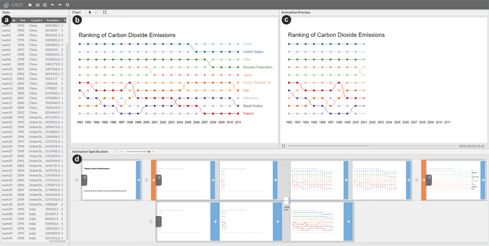Expand the x16 collapsed keyframes ellipsis
This screenshot has height=246, width=489.
tap(286, 210)
